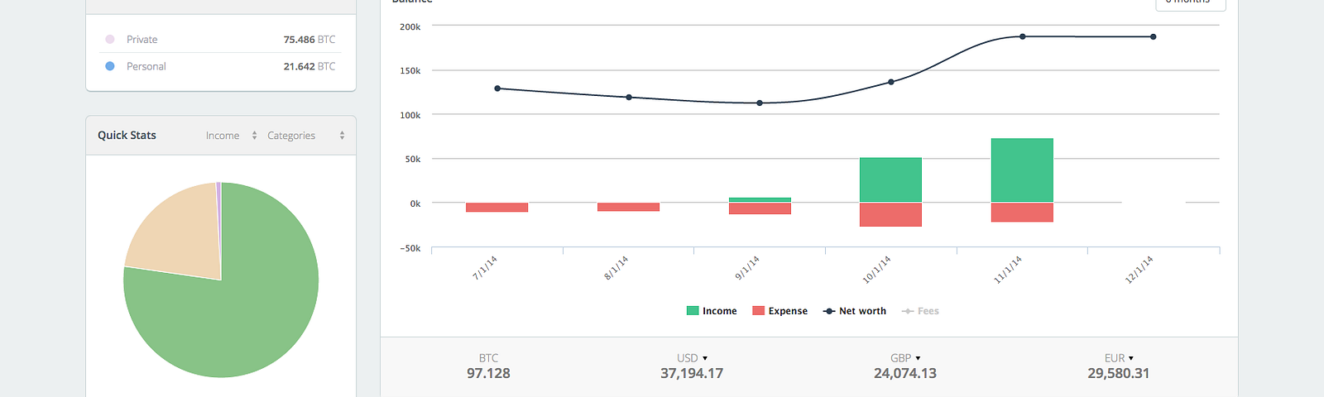Click the 75.486 BTC balance

(309, 40)
